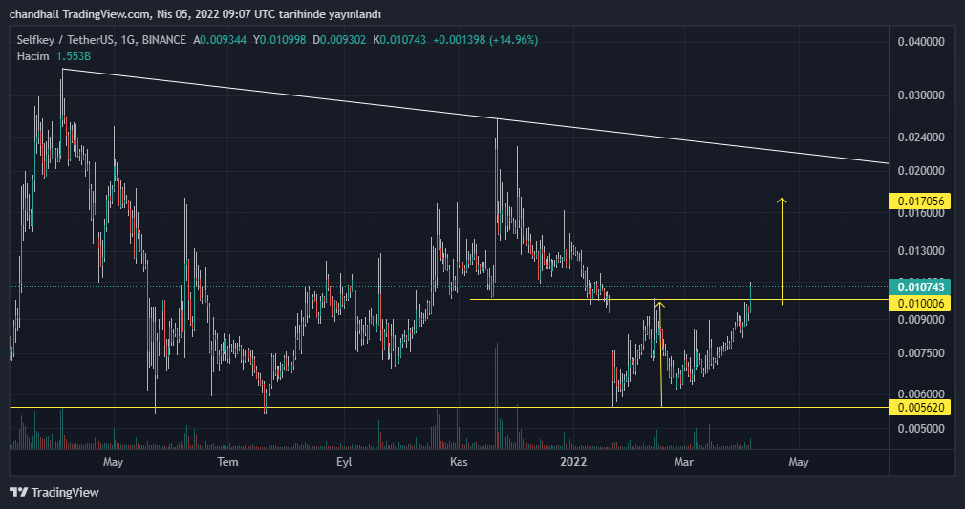Click the Eyl label on time axis
The height and width of the screenshot is (509, 965).
click(344, 462)
